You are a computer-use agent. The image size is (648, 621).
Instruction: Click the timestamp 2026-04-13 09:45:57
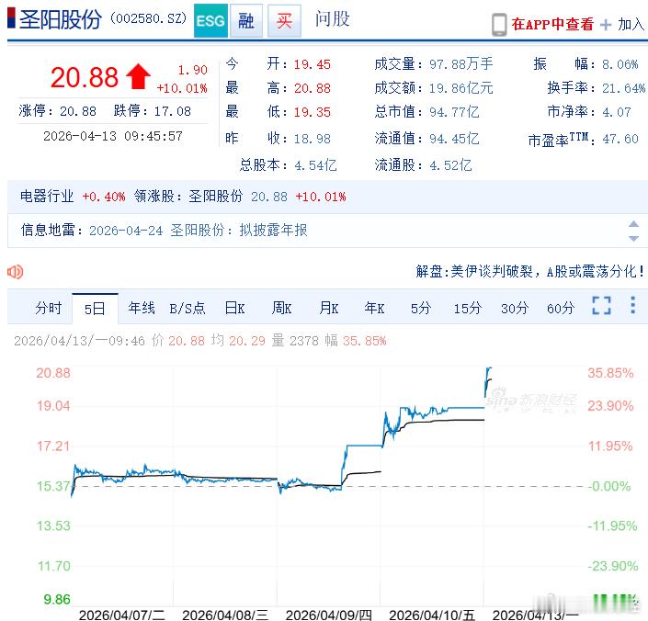point(113,136)
